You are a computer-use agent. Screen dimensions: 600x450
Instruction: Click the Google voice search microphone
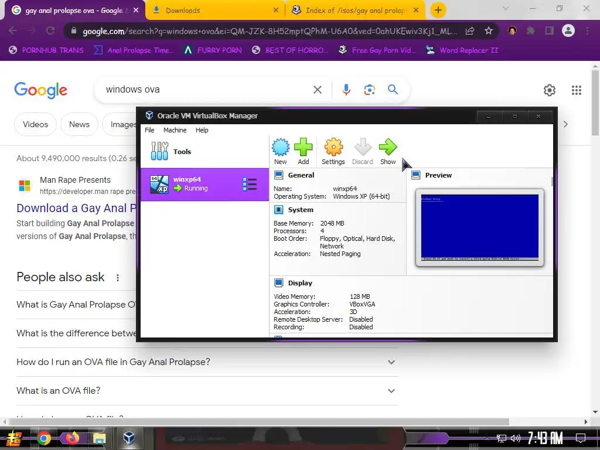pyautogui.click(x=346, y=90)
